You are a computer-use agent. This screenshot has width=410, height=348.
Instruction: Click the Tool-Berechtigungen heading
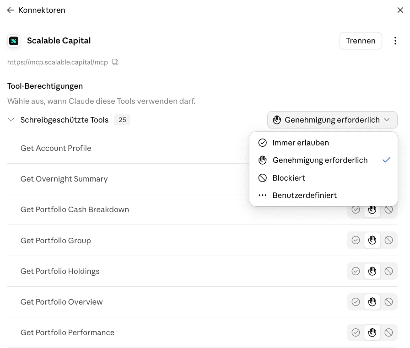point(45,86)
